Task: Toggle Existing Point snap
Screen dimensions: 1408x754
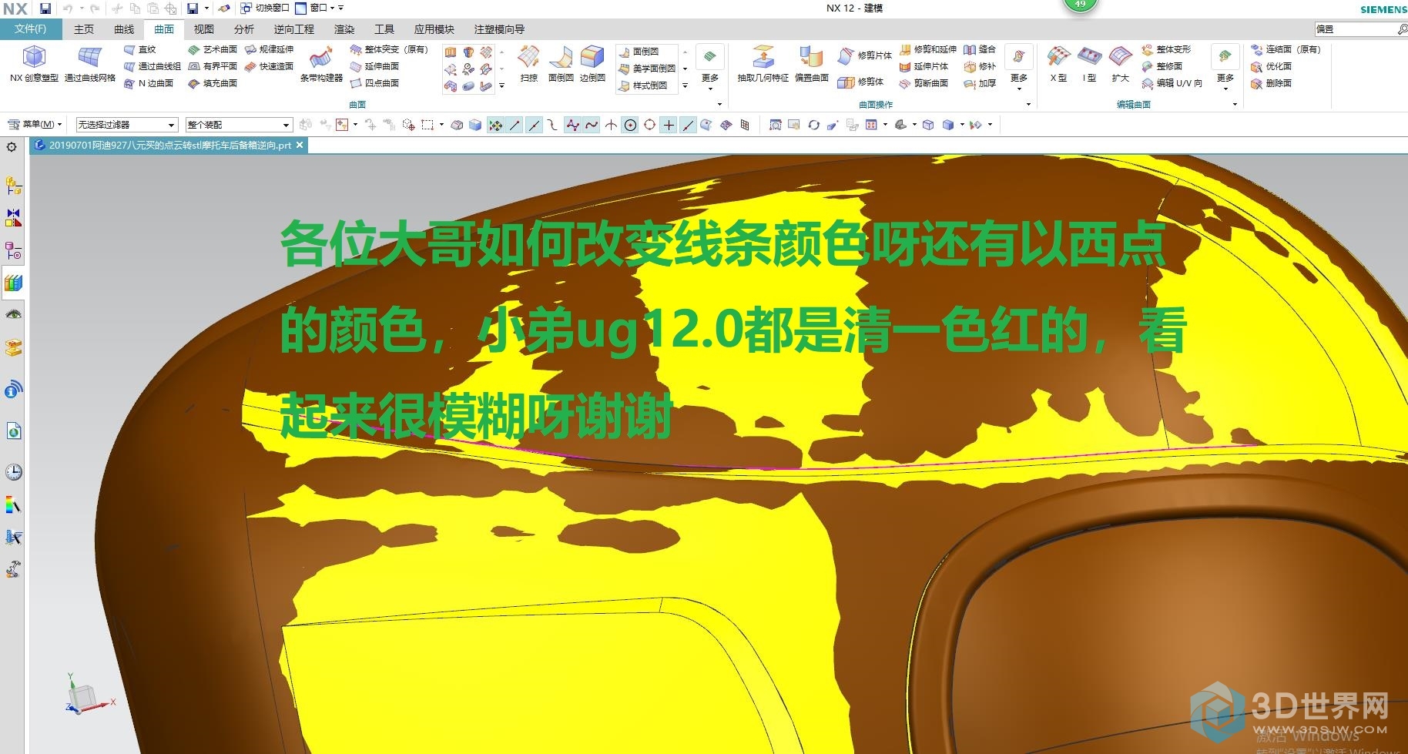Action: point(669,125)
